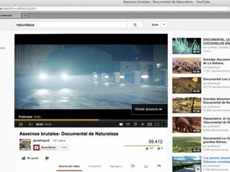Click the Subir upload button

coord(155,25)
